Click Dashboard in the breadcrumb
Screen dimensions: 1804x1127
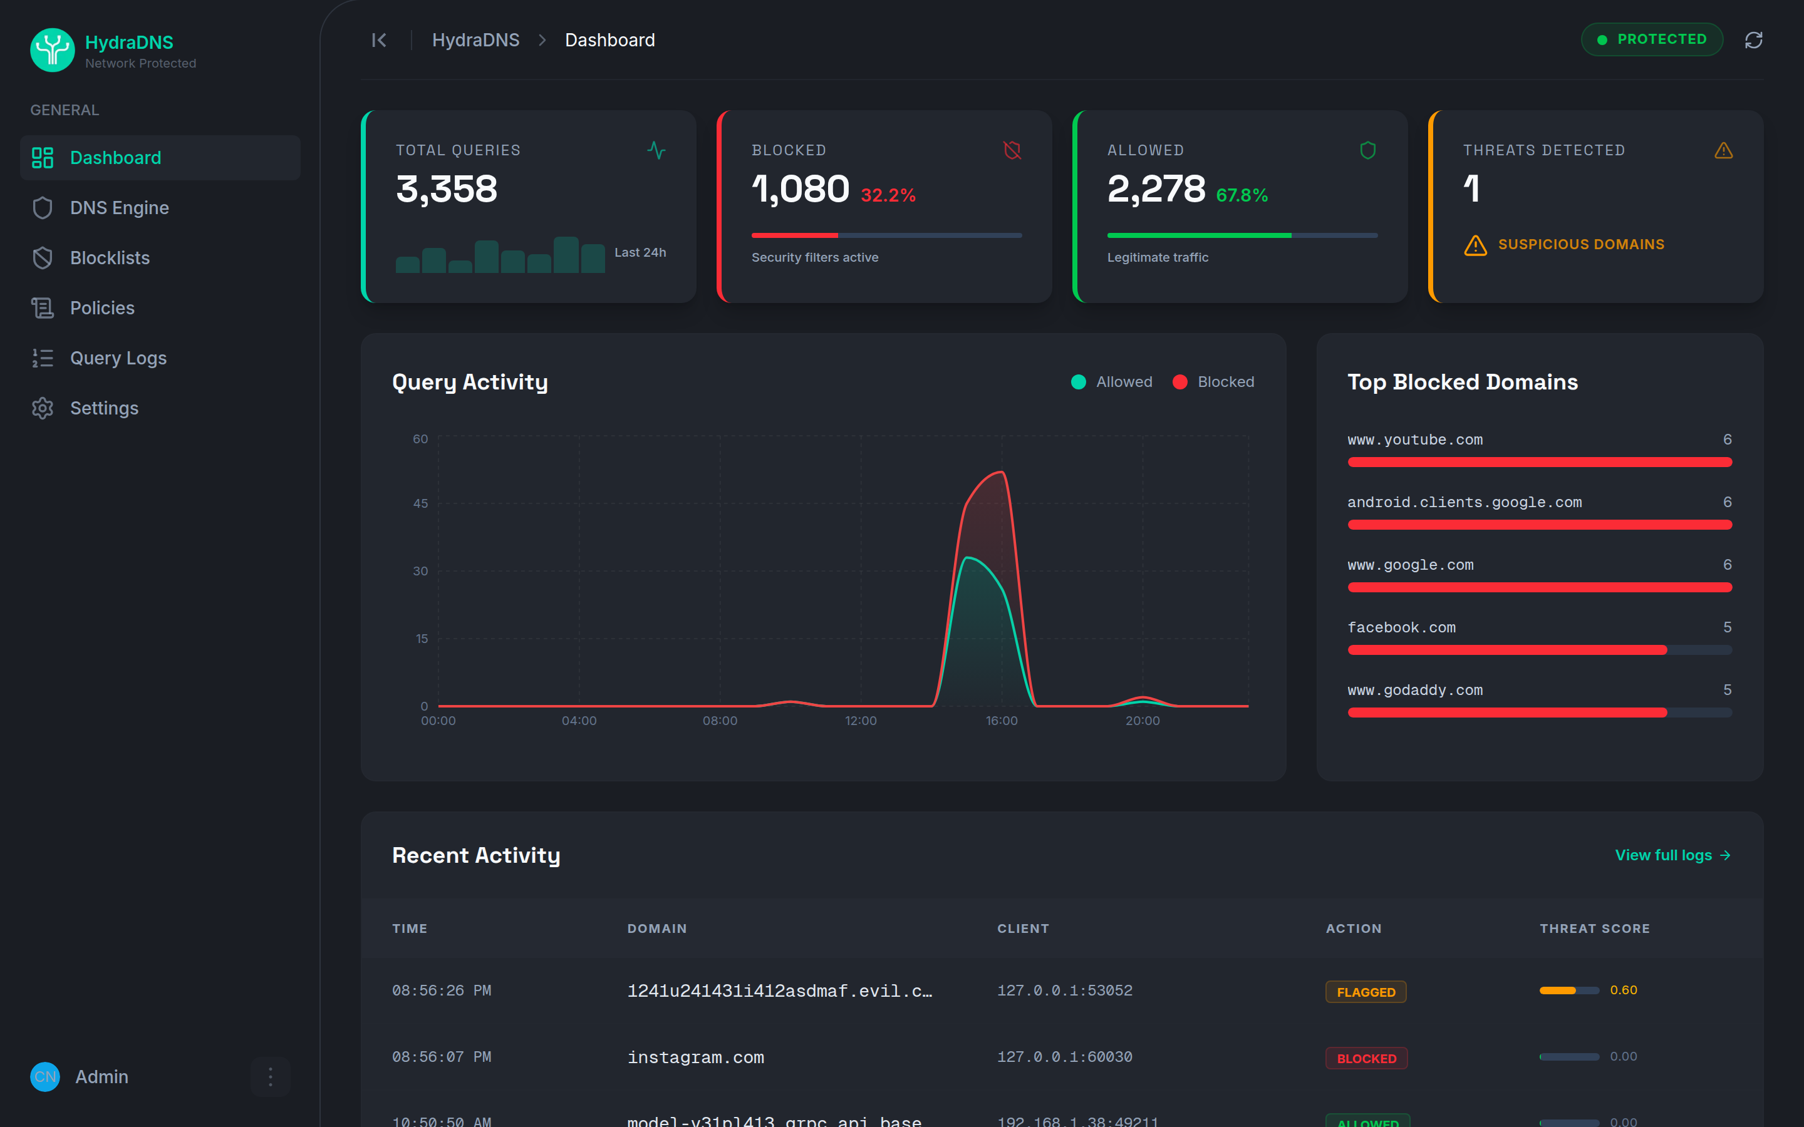click(x=609, y=40)
